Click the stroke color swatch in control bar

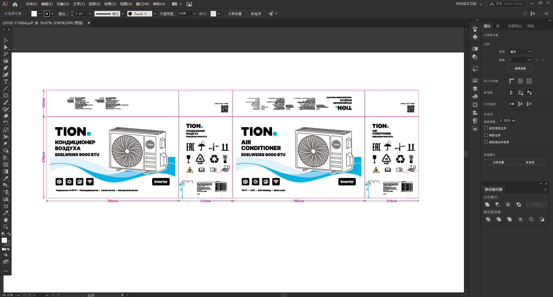point(47,14)
